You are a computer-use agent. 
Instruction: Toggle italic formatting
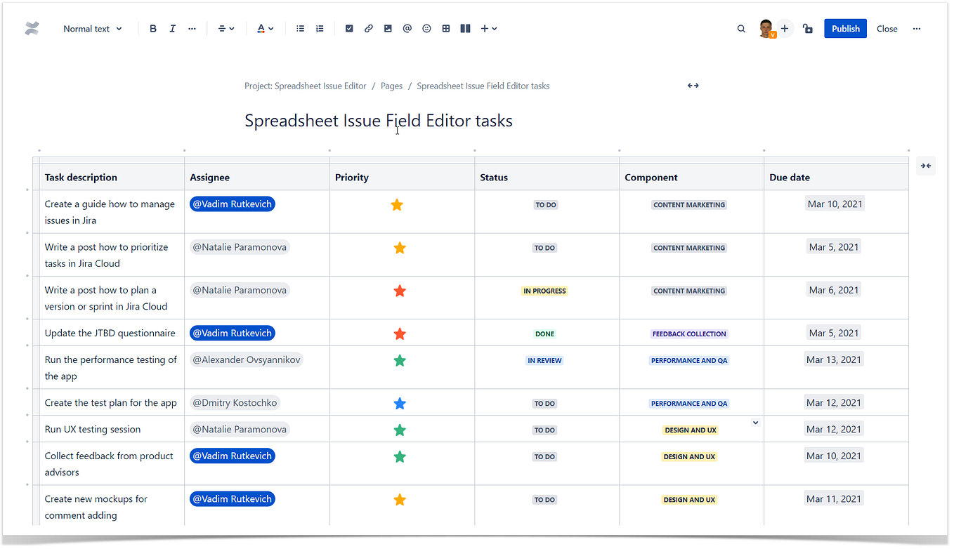point(172,28)
